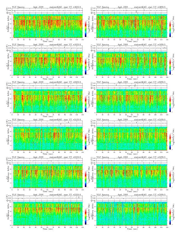Screen dimensions: 181x234
Task: Click the title text 'start UT =1820:0'
Action: coord(72,7)
